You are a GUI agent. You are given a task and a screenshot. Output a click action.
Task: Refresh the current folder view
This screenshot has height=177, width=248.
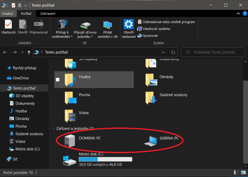coord(173,52)
